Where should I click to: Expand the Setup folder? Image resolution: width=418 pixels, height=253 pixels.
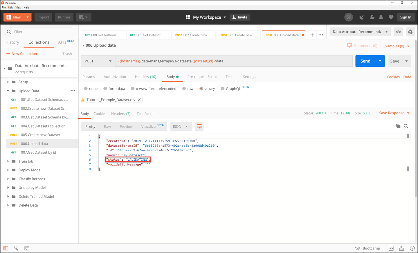pos(8,82)
